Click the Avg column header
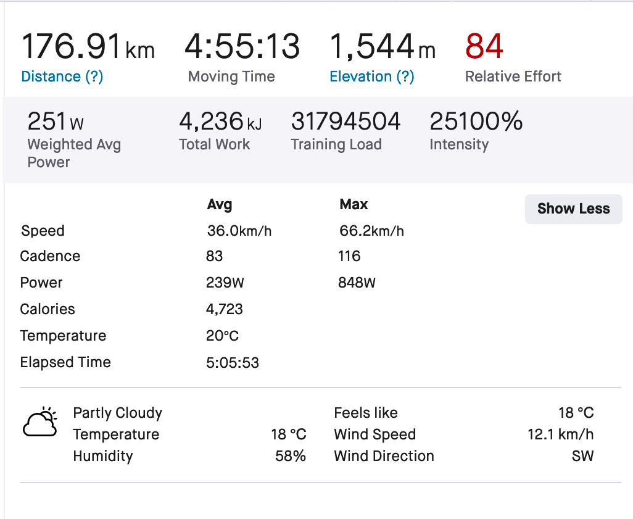The image size is (633, 519). (x=220, y=205)
